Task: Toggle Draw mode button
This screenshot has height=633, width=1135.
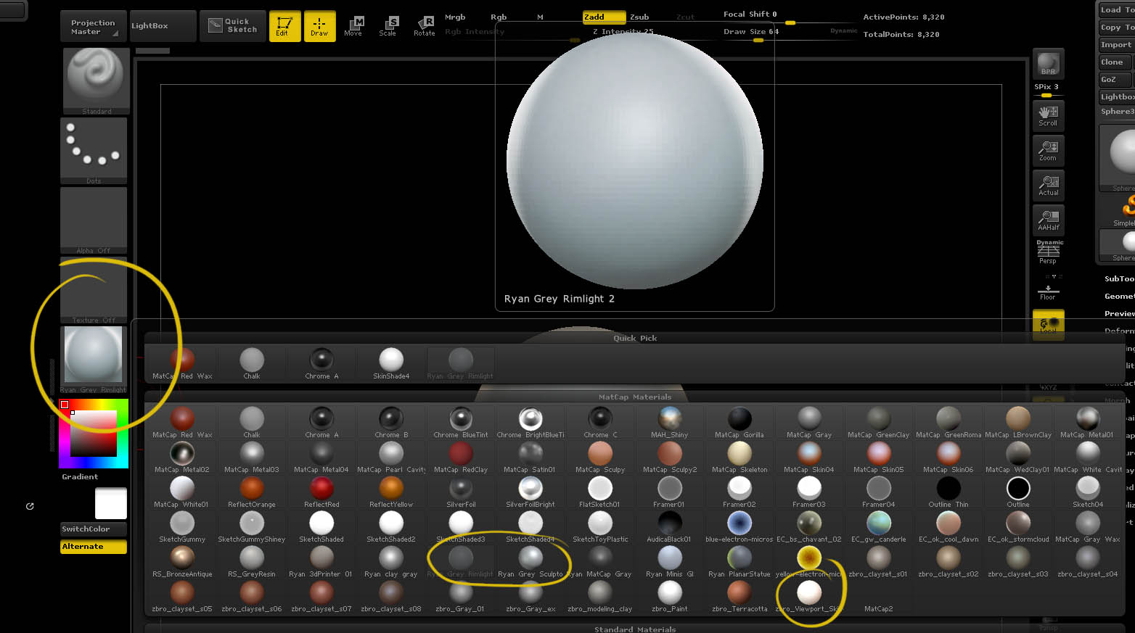Action: point(319,26)
